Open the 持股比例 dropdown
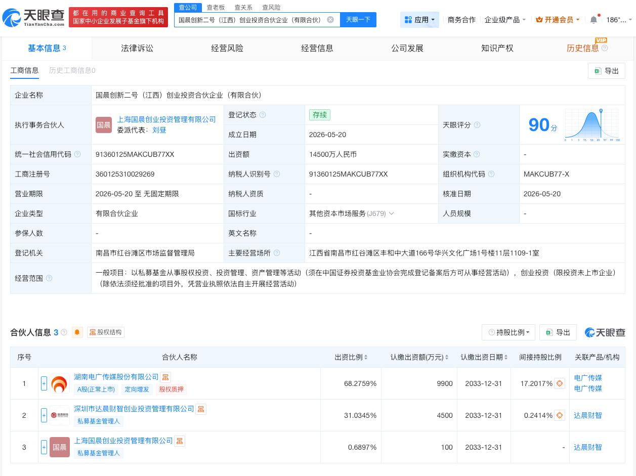Image resolution: width=636 pixels, height=476 pixels. pos(508,332)
